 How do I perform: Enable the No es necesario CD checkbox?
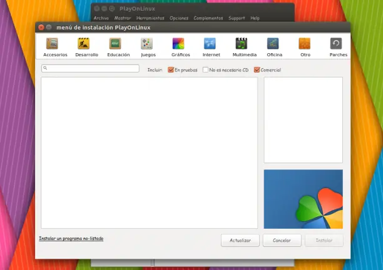coord(205,70)
